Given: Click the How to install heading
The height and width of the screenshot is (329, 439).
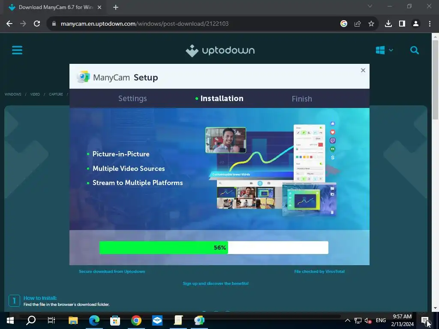Looking at the screenshot, I should pos(40,298).
